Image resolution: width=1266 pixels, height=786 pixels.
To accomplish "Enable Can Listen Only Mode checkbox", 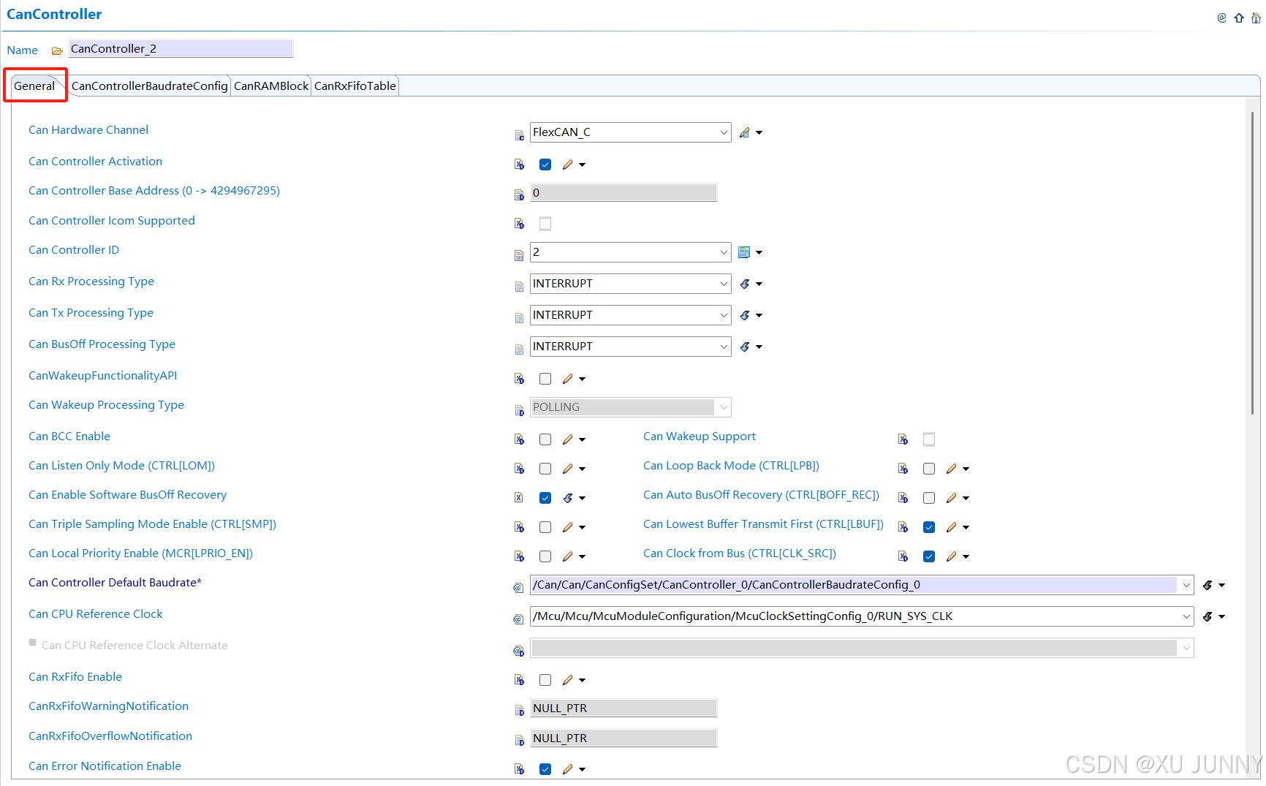I will pos(545,469).
